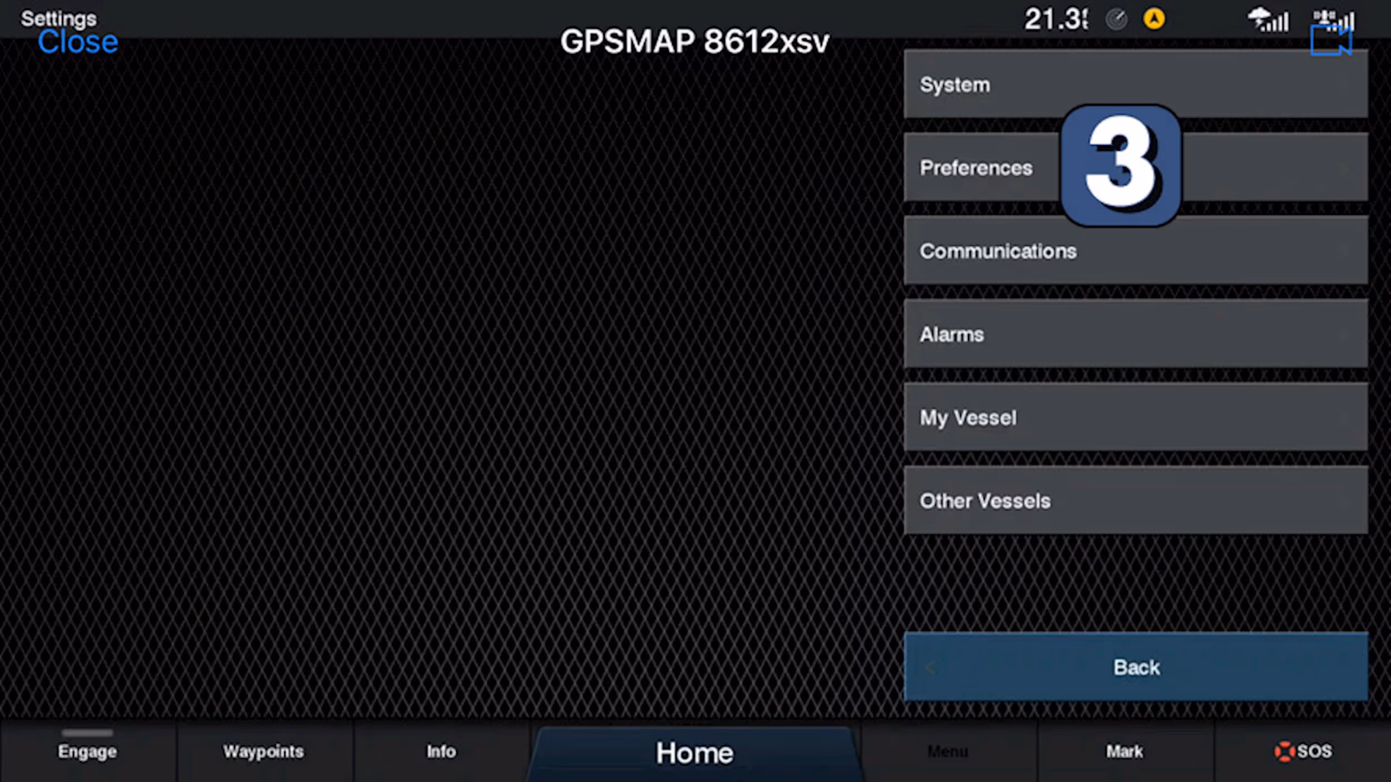Open the Preferences menu
The image size is (1391, 782).
[x=1136, y=167]
